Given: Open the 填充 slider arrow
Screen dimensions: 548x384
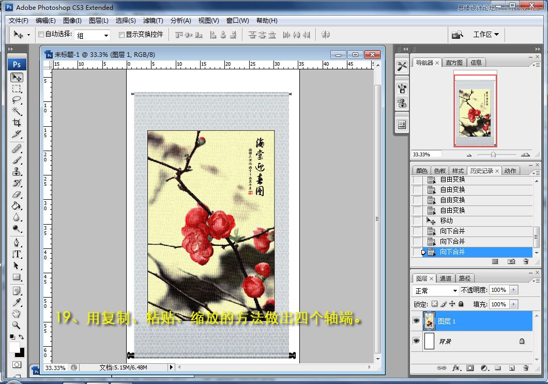Looking at the screenshot, I should click(513, 304).
